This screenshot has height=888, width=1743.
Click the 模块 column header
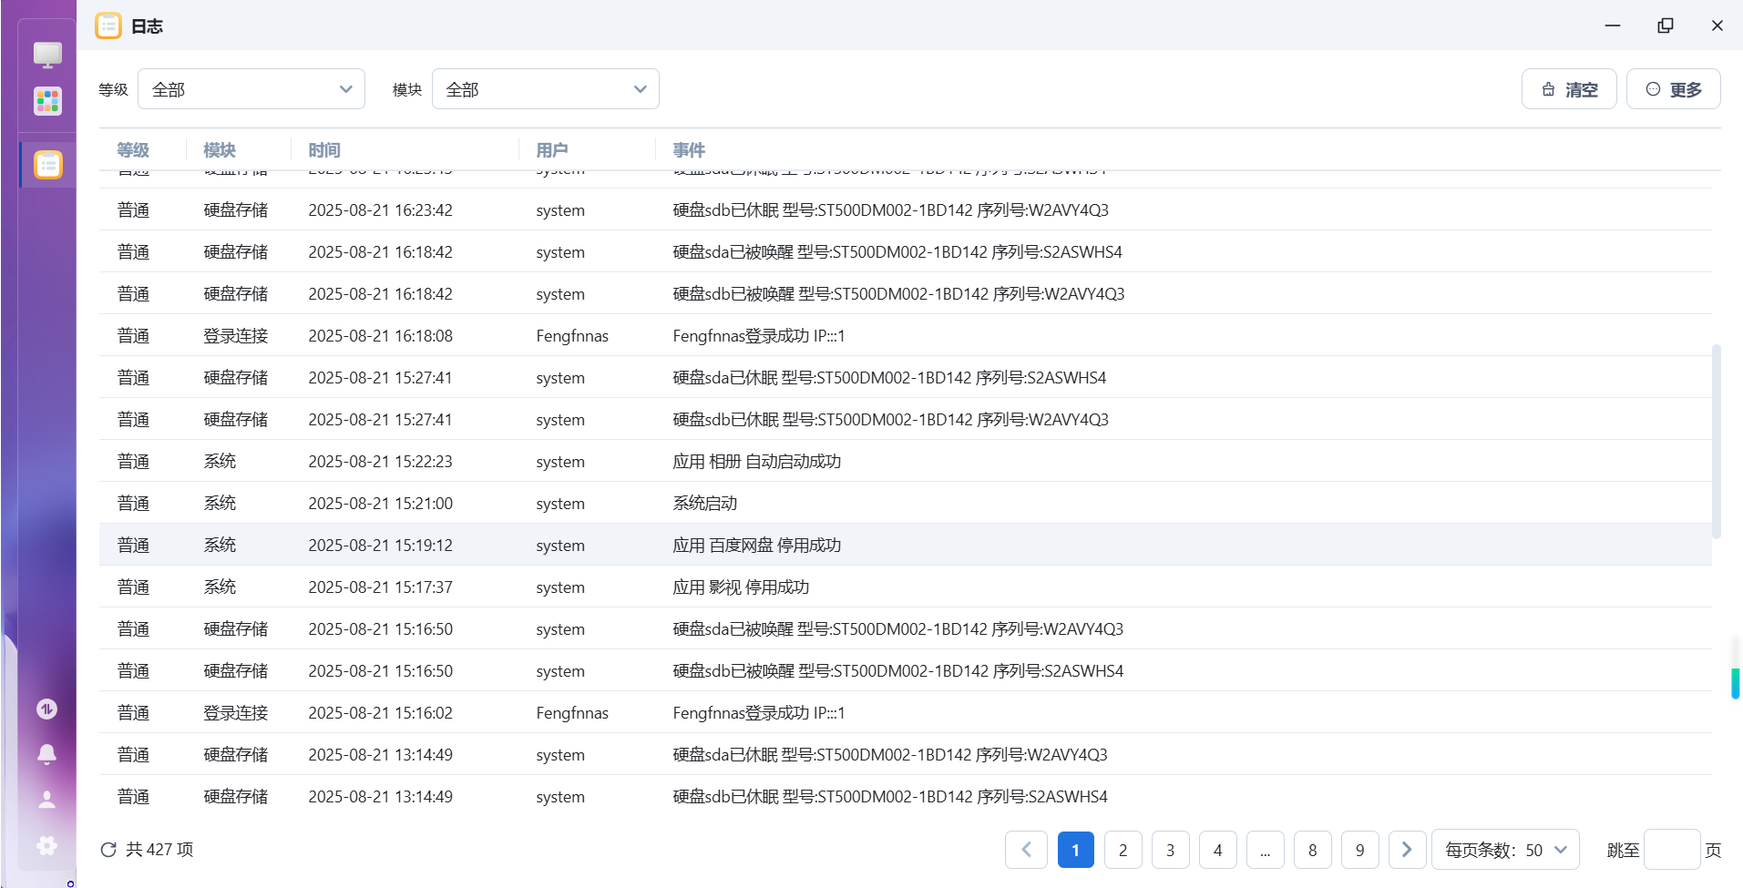pos(220,149)
